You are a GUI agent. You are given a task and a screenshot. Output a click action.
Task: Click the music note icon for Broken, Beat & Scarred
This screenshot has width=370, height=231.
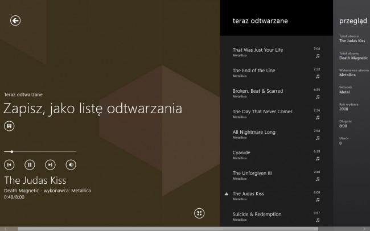click(318, 97)
